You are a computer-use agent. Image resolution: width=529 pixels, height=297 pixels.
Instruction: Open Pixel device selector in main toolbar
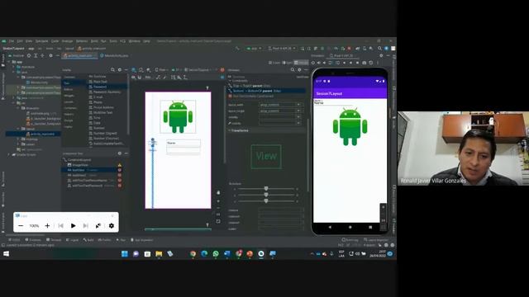click(x=282, y=49)
